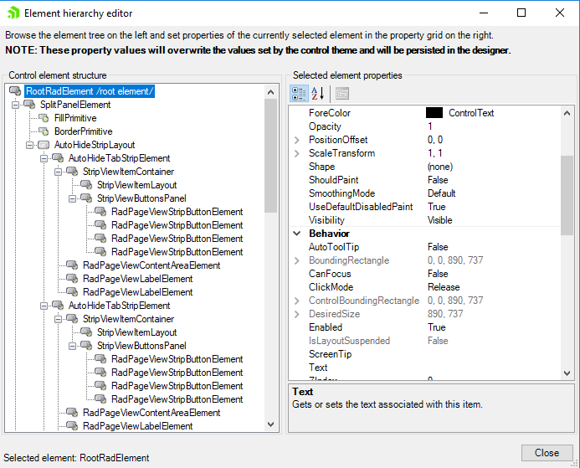Collapse the first AutoHideTabStripElement node
The image size is (580, 468).
point(44,158)
